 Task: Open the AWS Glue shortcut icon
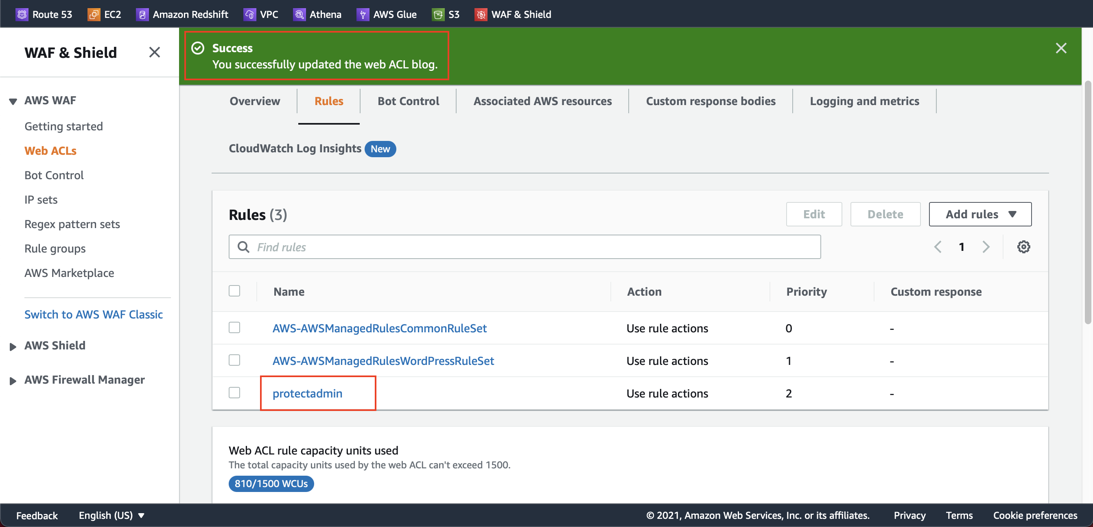pyautogui.click(x=362, y=14)
